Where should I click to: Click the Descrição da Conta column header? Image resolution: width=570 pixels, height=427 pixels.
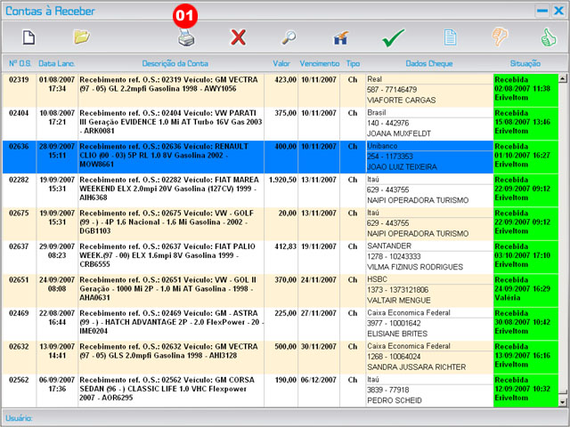tap(175, 63)
